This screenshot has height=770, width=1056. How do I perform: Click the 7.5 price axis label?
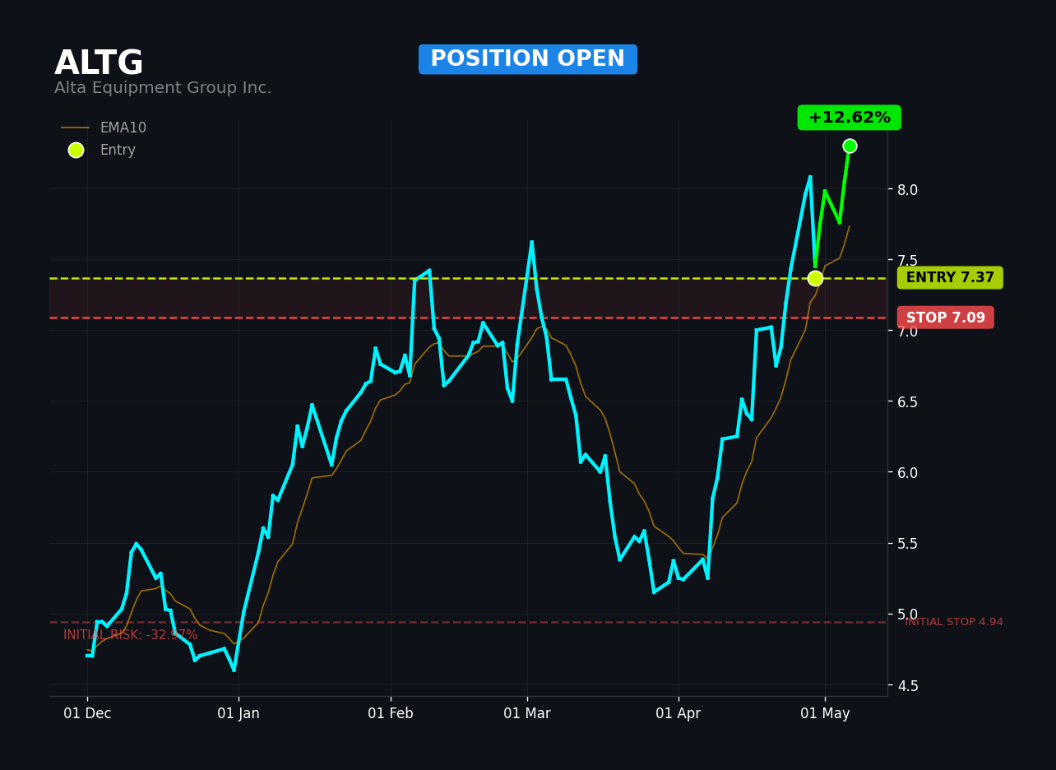point(906,260)
